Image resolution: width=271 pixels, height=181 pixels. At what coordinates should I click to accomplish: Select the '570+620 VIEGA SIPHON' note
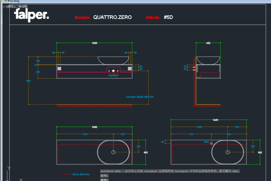click(x=140, y=97)
